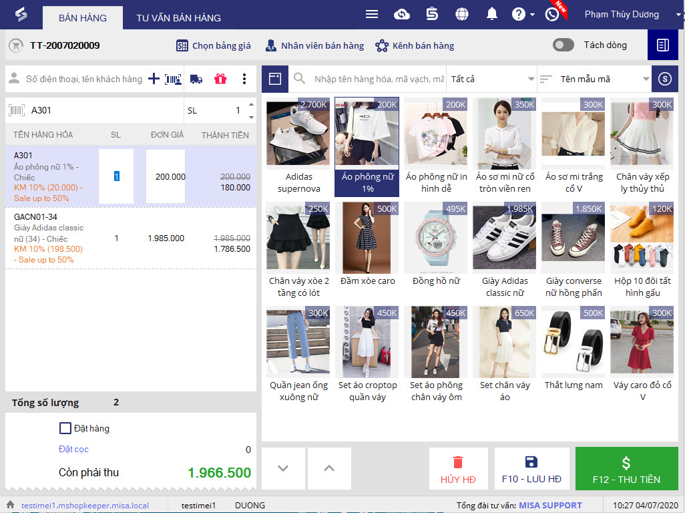
Task: Select the Đầm xòe caro product
Action: point(367,244)
